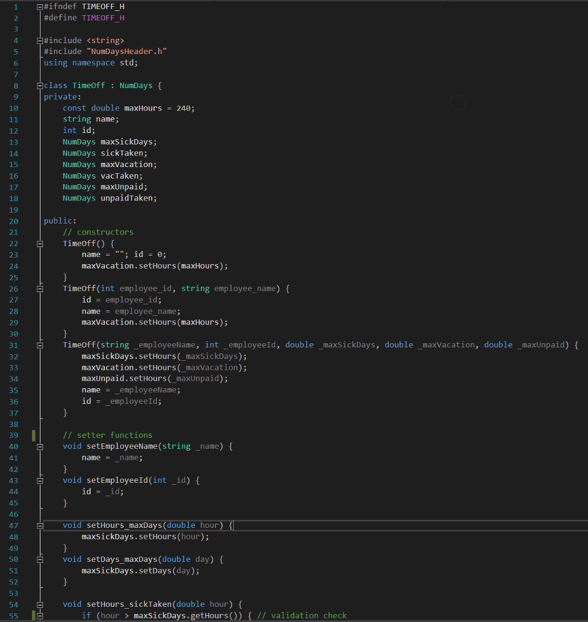Click 'id = _employeeId;' on line 36
This screenshot has height=622, width=588.
[121, 402]
